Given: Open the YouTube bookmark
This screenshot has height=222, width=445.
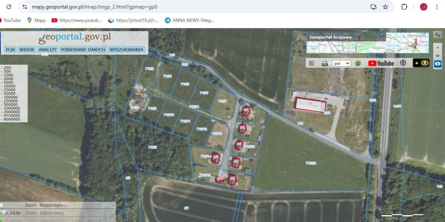Looking at the screenshot, I should tap(10, 20).
